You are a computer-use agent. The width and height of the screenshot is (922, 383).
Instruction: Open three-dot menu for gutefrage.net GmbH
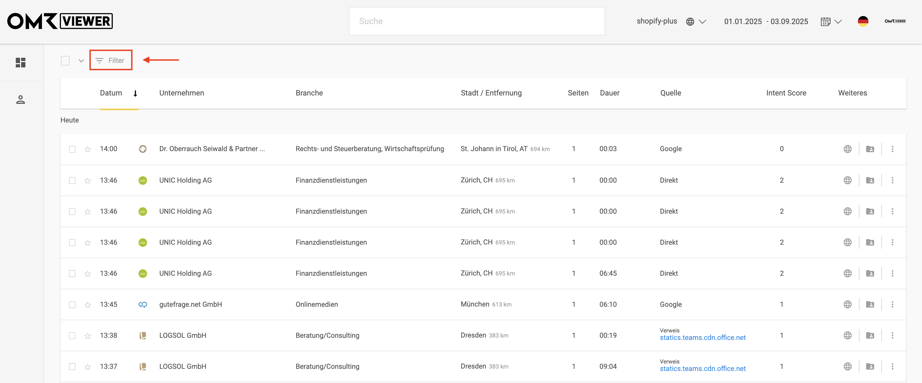892,304
